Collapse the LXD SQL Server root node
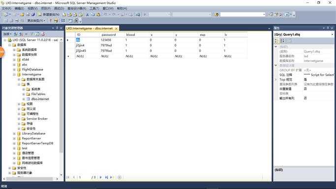Viewport: 336px width, 189px height. (x=5, y=40)
